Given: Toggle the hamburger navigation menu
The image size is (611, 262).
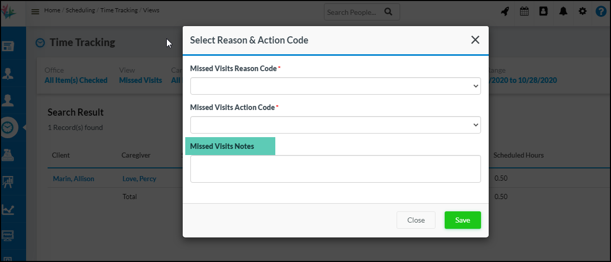Looking at the screenshot, I should [35, 12].
